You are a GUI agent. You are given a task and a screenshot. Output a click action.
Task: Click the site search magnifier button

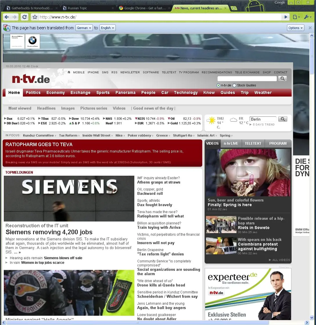click(282, 79)
